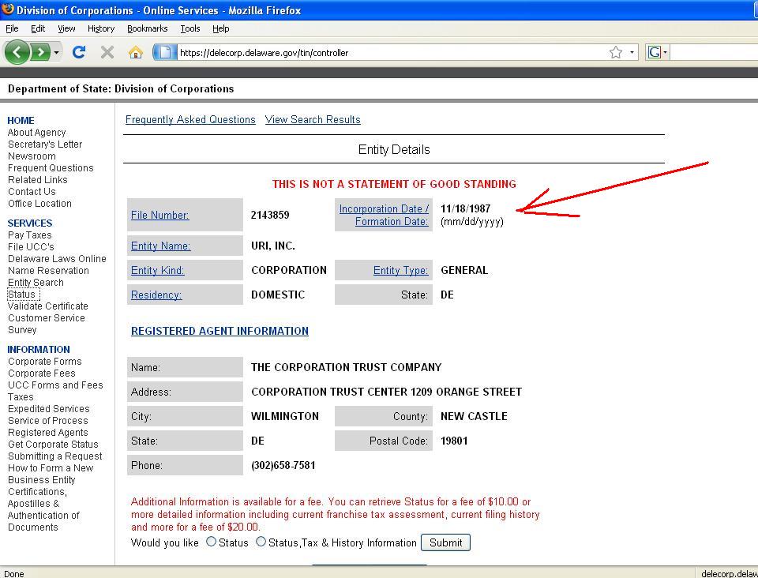The width and height of the screenshot is (758, 578).
Task: Select Status, Tax & History Information radio
Action: pos(261,542)
